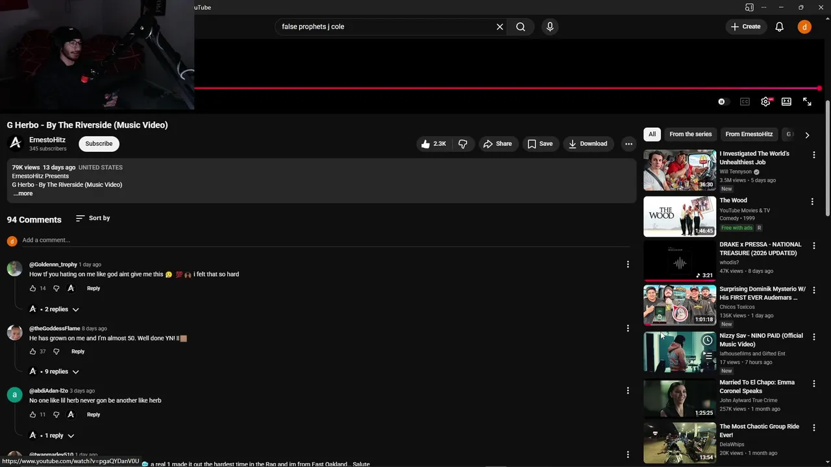Open options for Dominik Mysterio video
Image resolution: width=831 pixels, height=467 pixels.
pos(813,291)
